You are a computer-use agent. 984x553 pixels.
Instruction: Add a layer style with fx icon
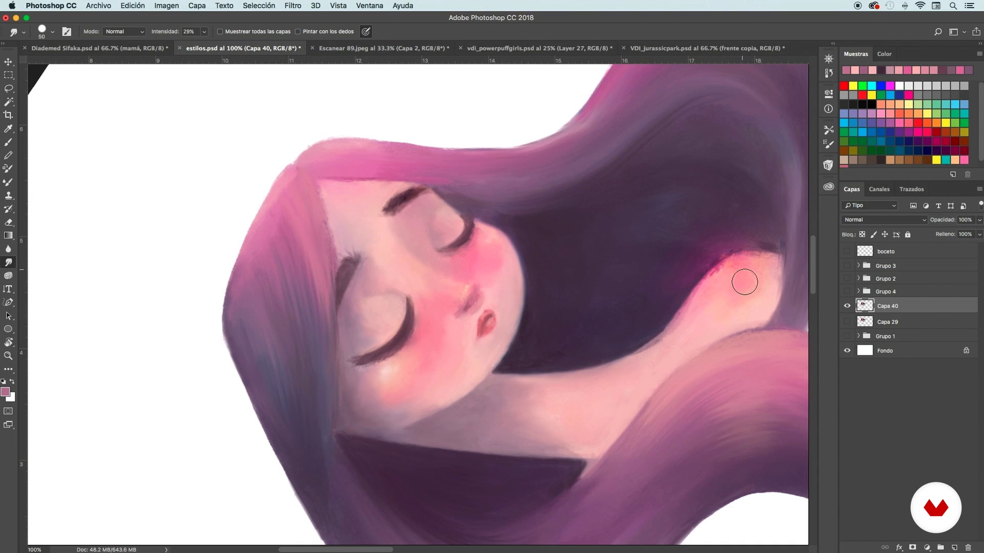[899, 547]
